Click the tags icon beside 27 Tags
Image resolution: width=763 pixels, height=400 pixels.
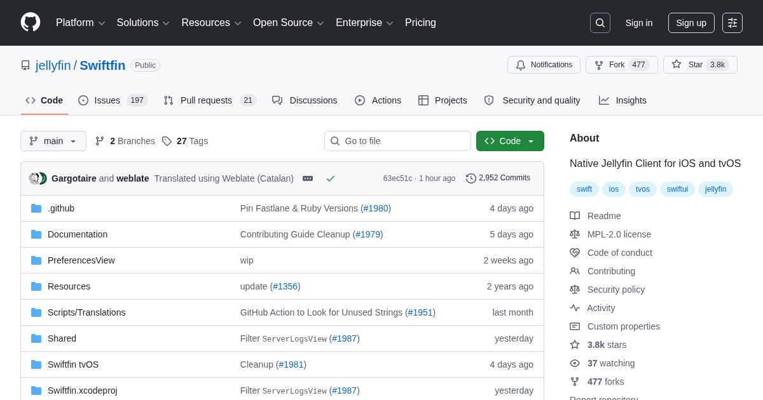point(167,141)
